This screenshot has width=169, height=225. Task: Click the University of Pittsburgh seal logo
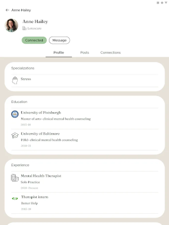(x=15, y=114)
